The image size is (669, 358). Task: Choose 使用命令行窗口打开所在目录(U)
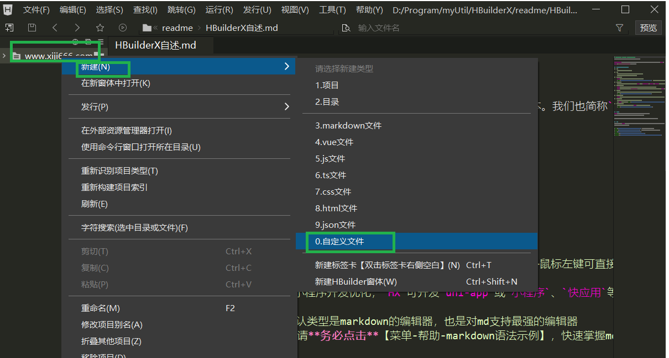pos(179,147)
